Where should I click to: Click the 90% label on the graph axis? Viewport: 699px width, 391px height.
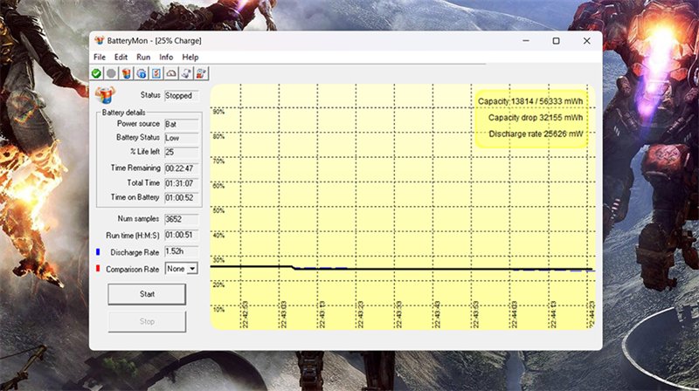[x=218, y=112]
